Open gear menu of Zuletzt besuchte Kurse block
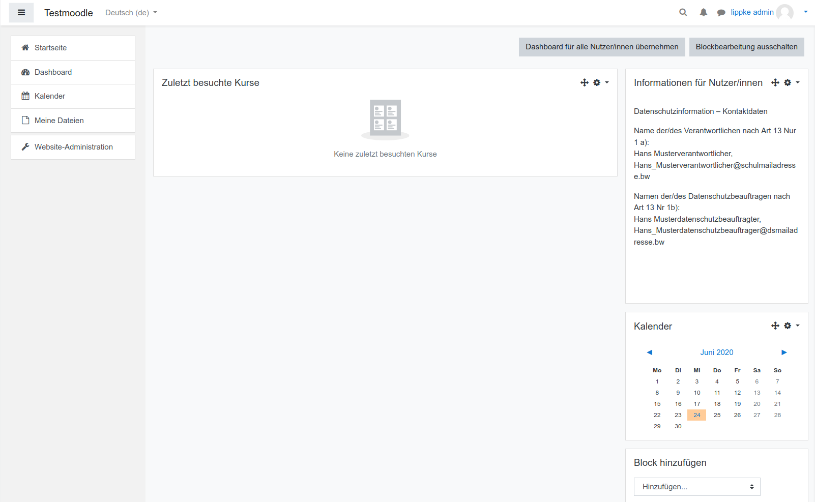815x502 pixels. click(x=600, y=82)
